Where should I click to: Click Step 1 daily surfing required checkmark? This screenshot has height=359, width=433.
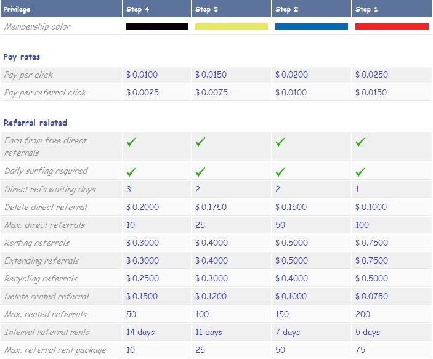(x=360, y=171)
